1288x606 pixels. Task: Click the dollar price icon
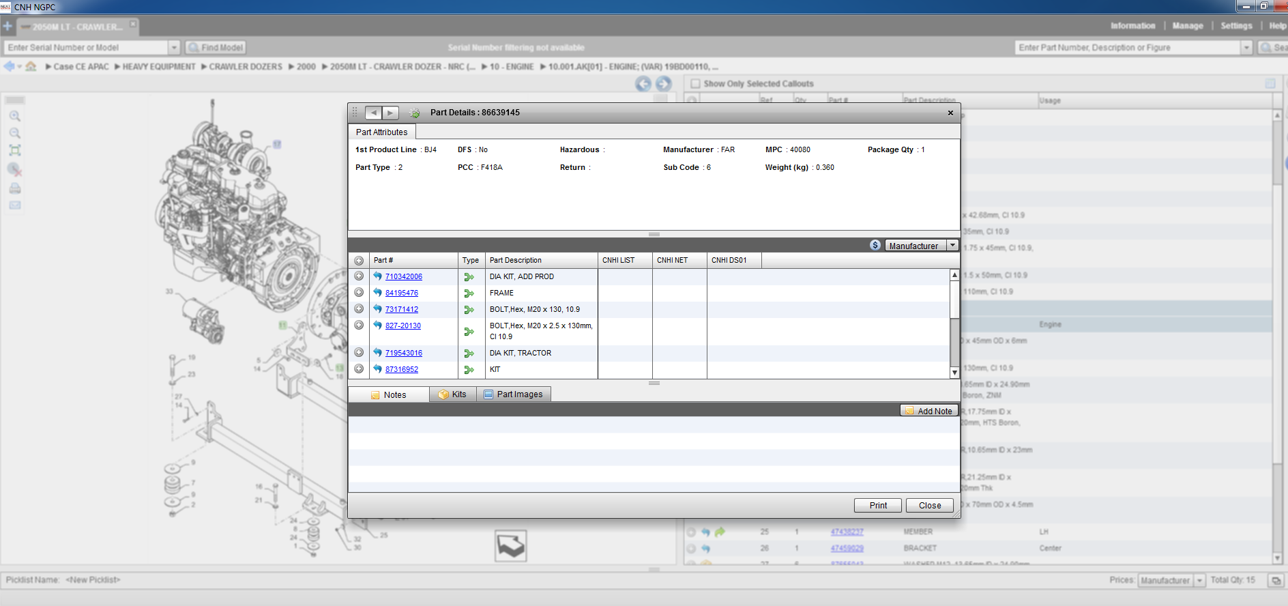pos(875,245)
